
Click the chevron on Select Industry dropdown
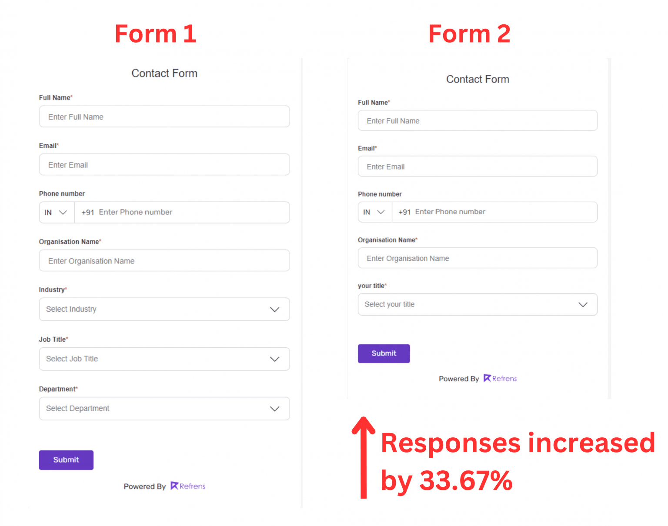pyautogui.click(x=274, y=309)
